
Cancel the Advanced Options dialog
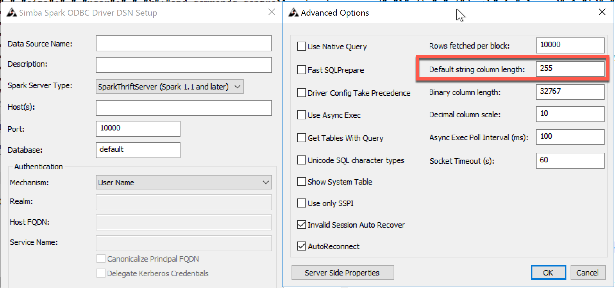pos(588,273)
